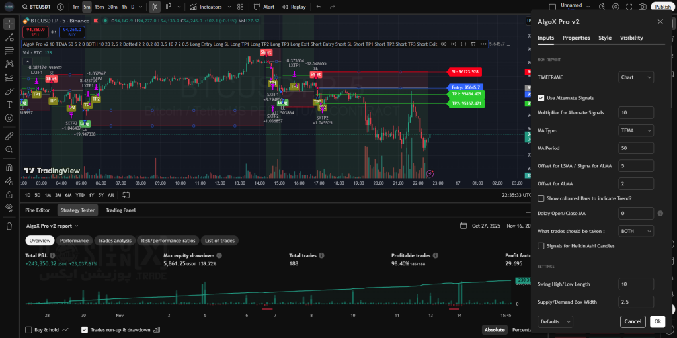Uncheck Trades run-up & drawdown
This screenshot has width=677, height=338.
tap(85, 330)
